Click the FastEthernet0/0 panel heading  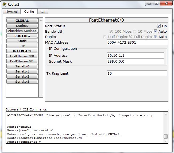click(106, 20)
